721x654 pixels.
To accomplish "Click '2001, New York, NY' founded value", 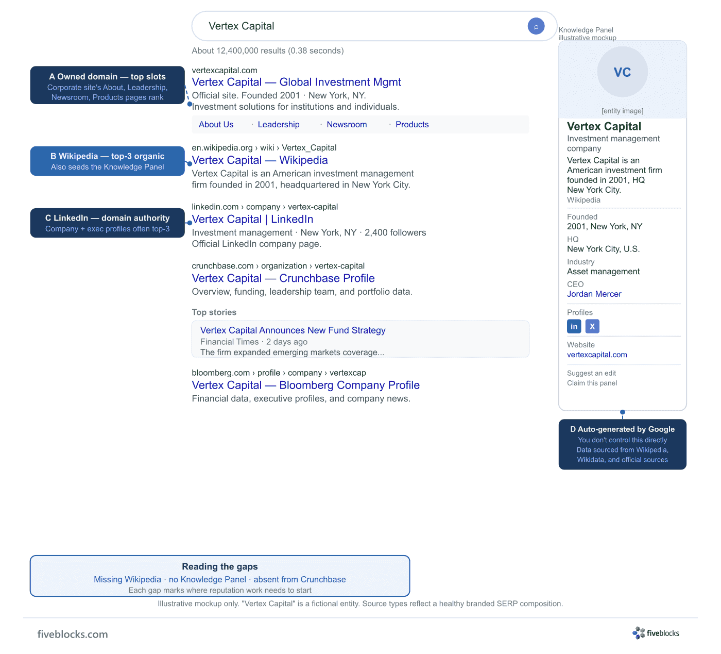I will pyautogui.click(x=605, y=226).
